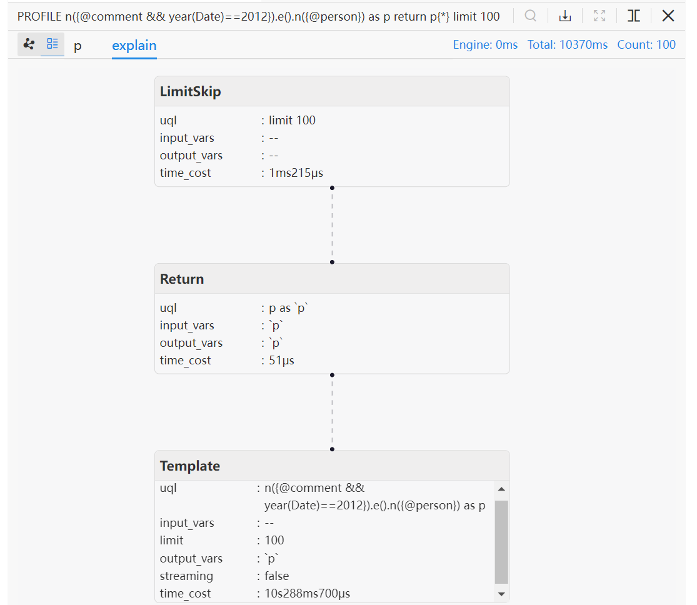Click the Engine: 0ms label
Image resolution: width=697 pixels, height=605 pixels.
[485, 44]
